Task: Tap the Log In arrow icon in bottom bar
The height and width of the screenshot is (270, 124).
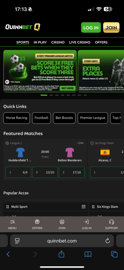Action: tap(87, 222)
